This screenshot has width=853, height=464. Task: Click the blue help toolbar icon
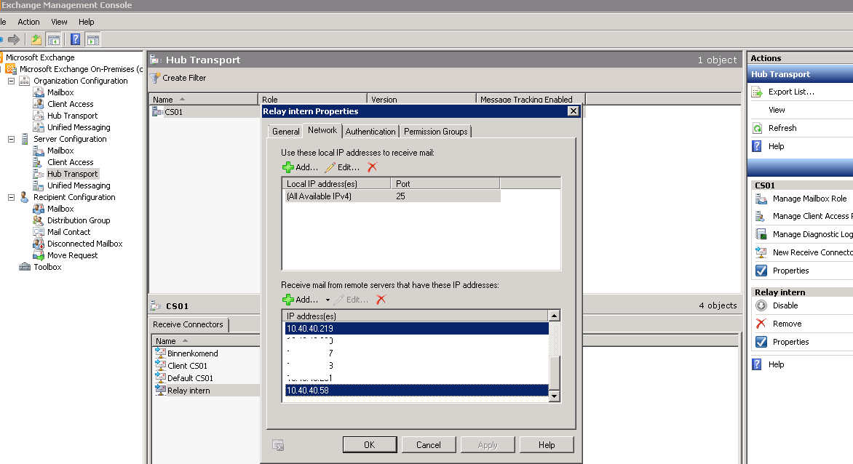tap(76, 40)
